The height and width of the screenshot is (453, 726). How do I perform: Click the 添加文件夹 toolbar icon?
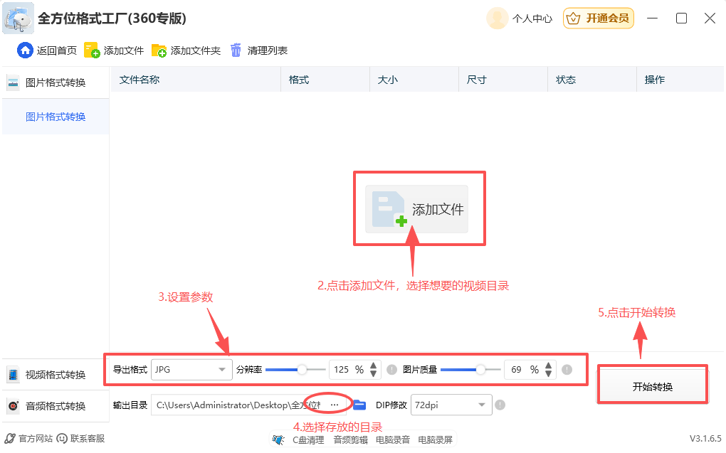click(159, 50)
